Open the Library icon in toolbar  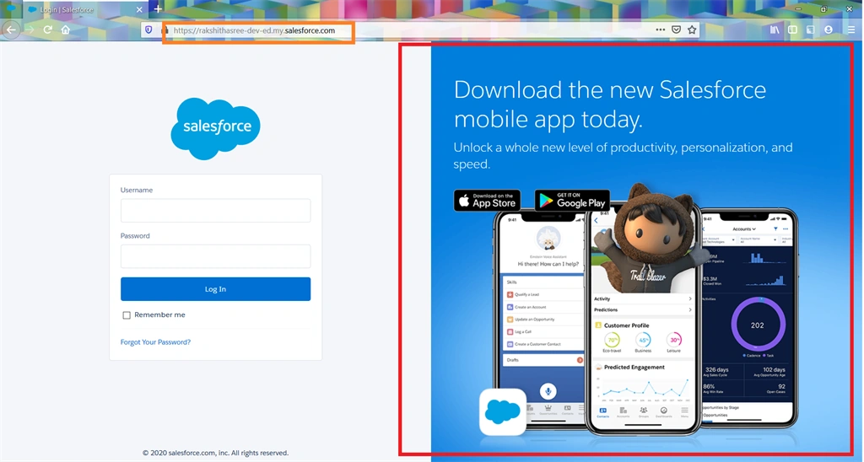pos(775,30)
